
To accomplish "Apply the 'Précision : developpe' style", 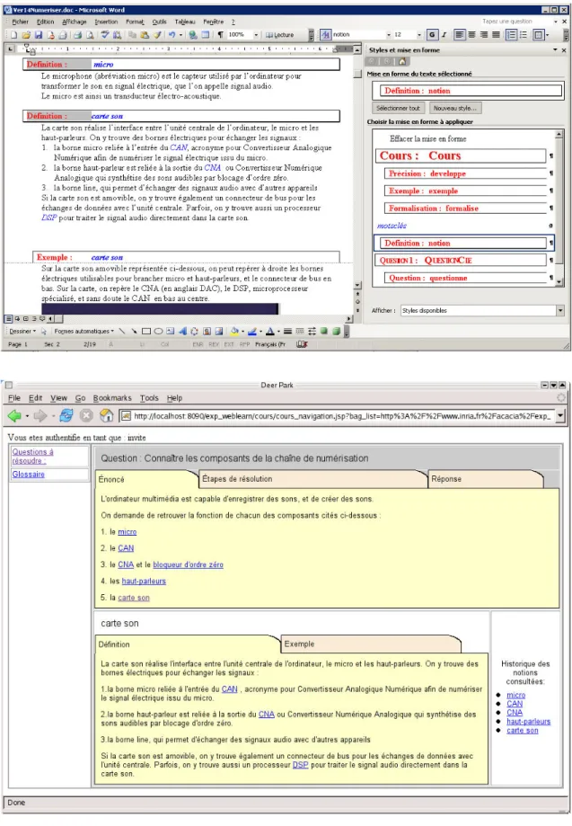I will [465, 173].
